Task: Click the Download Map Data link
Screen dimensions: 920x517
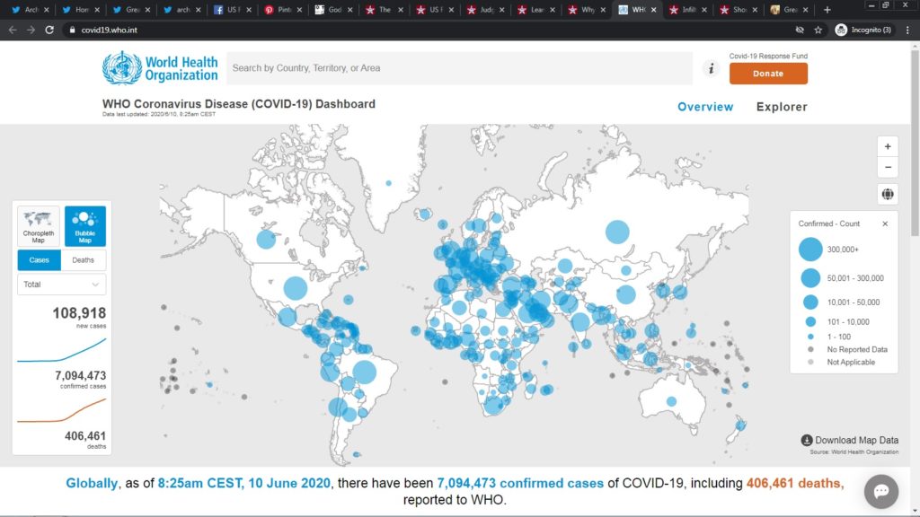Action: tap(849, 441)
